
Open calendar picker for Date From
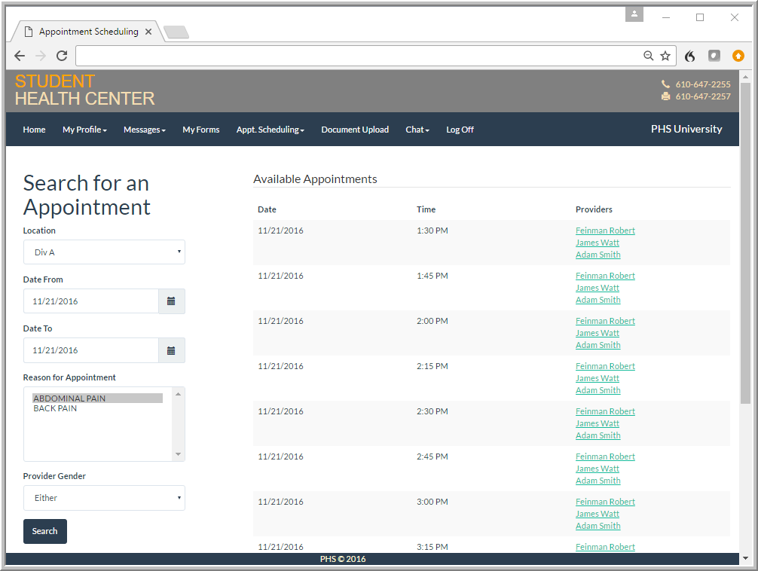pyautogui.click(x=171, y=301)
